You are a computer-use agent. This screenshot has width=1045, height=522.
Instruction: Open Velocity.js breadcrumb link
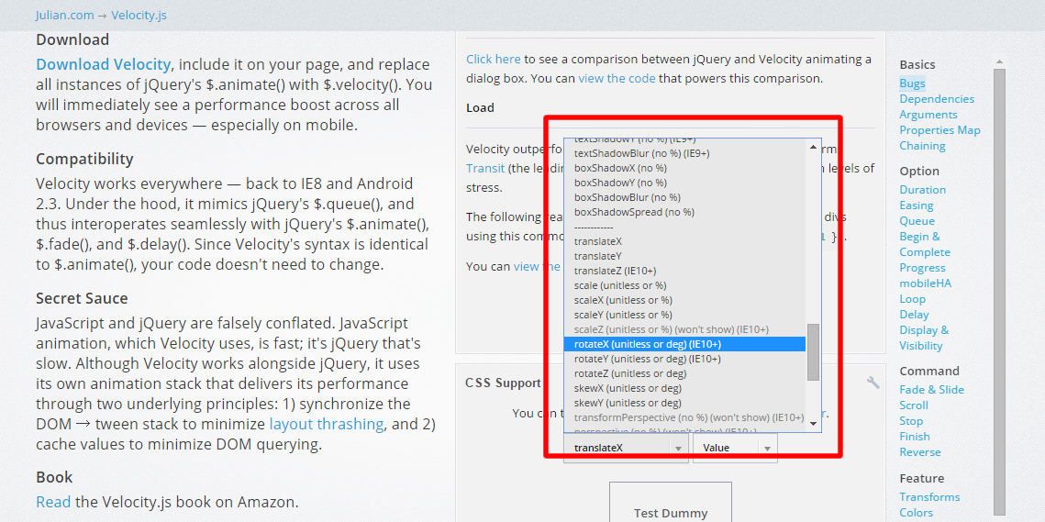click(139, 15)
